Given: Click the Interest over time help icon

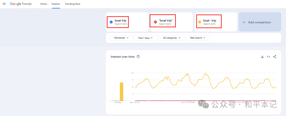Looking at the screenshot, I should (x=138, y=57).
